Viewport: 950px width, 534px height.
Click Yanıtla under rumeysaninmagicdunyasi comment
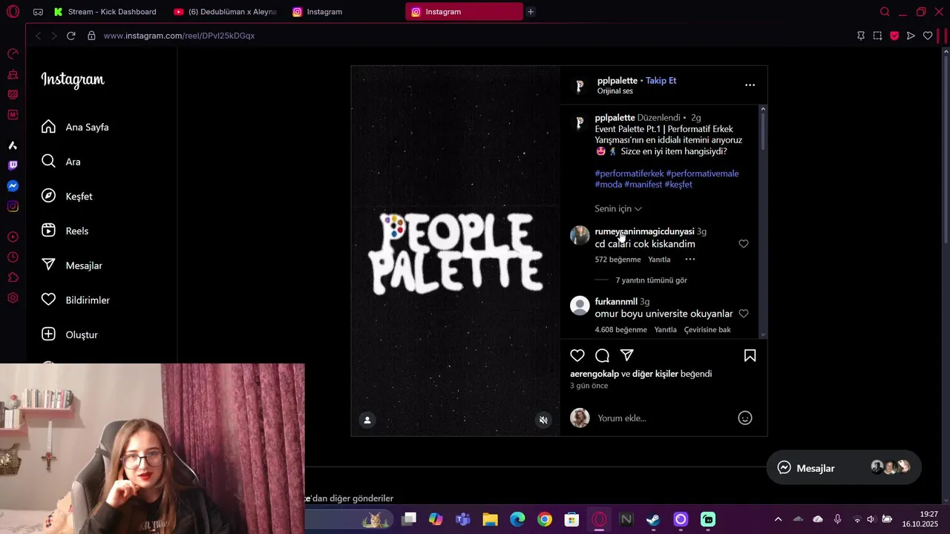click(659, 260)
